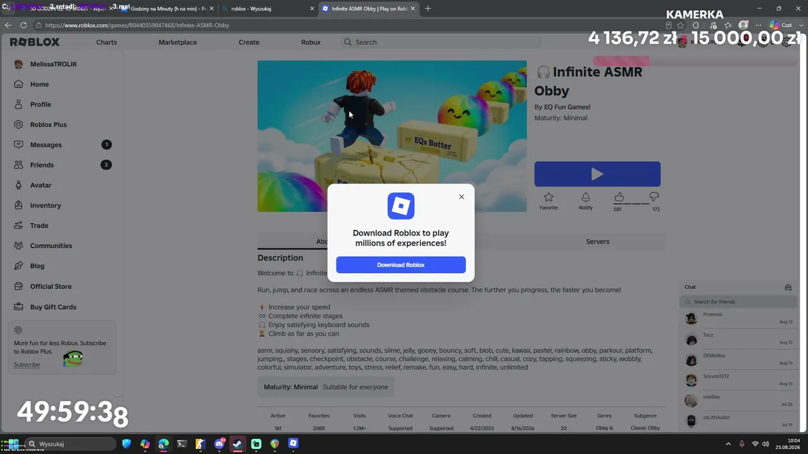Click the new chat group icon
This screenshot has width=808, height=454.
[788, 288]
